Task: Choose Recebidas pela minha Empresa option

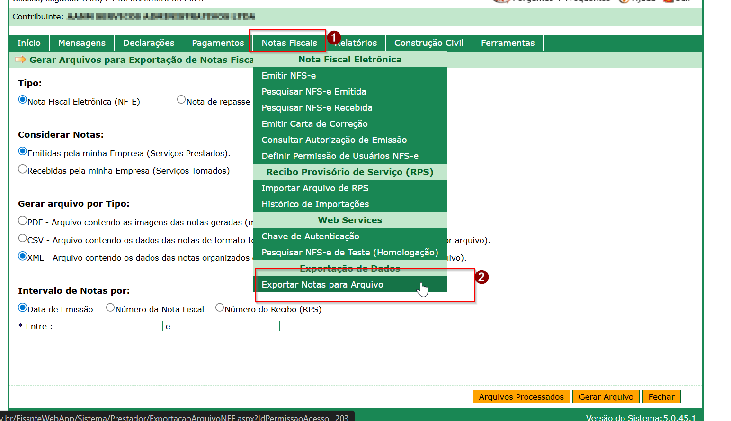Action: click(x=22, y=169)
